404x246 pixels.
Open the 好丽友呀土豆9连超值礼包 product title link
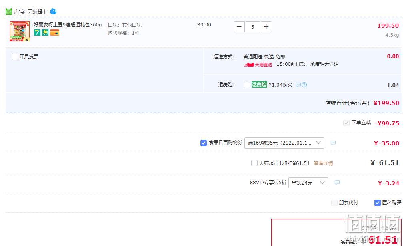click(x=70, y=25)
